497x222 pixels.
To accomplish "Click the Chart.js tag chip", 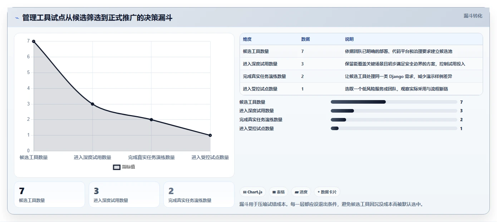I will 252,192.
